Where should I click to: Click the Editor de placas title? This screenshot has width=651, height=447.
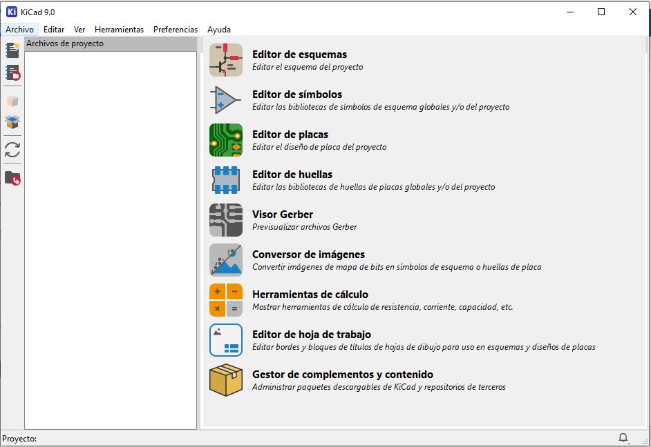pyautogui.click(x=290, y=135)
